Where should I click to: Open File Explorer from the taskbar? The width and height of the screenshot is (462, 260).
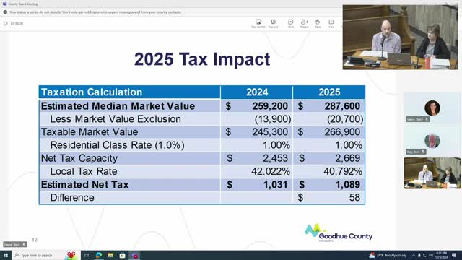click(110, 255)
